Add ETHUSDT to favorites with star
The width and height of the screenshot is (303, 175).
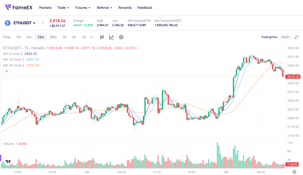click(43, 23)
